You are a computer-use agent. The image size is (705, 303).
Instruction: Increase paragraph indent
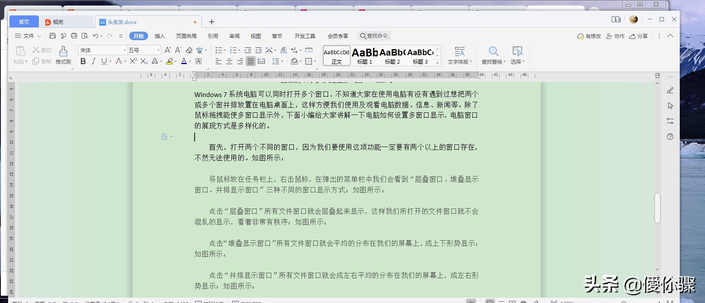[x=258, y=50]
